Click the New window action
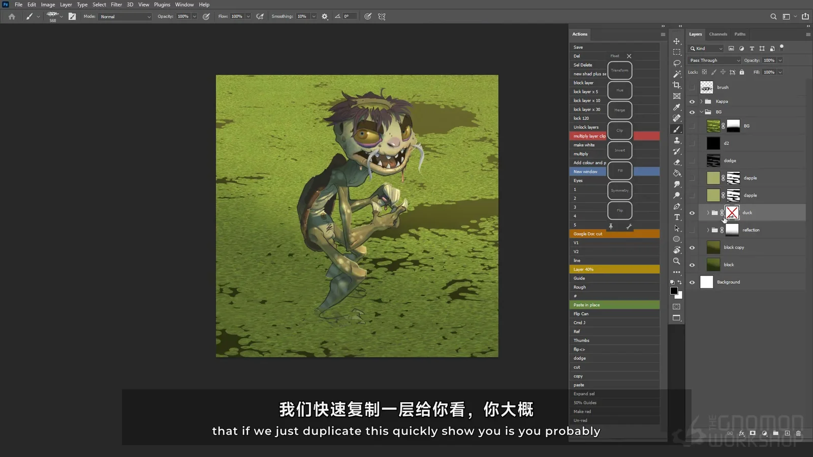 pos(614,172)
